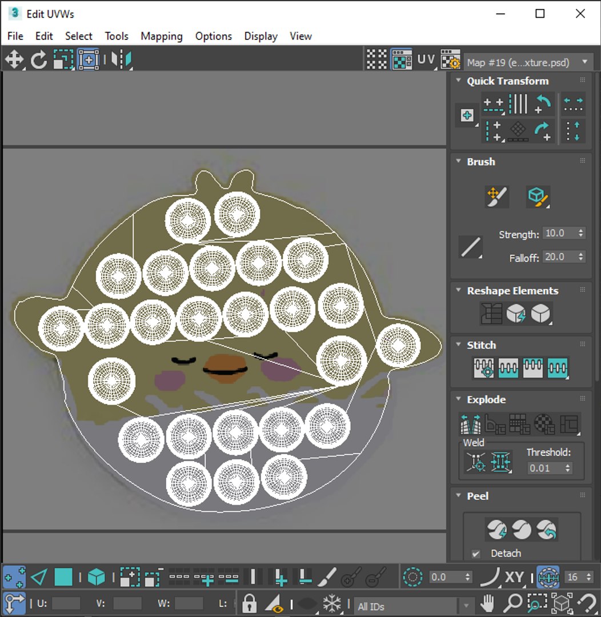Collapse the Reshape Elements rollout
This screenshot has height=617, width=601.
[458, 290]
